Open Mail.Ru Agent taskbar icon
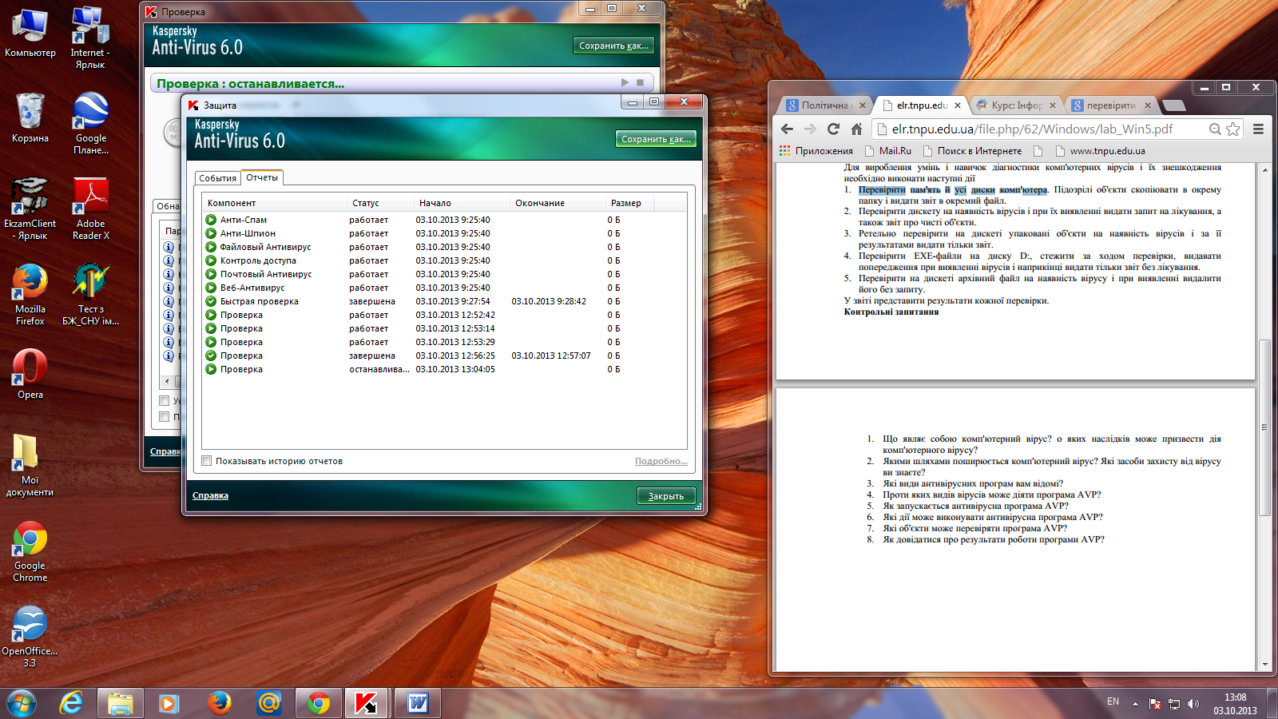Image resolution: width=1278 pixels, height=719 pixels. pyautogui.click(x=269, y=703)
